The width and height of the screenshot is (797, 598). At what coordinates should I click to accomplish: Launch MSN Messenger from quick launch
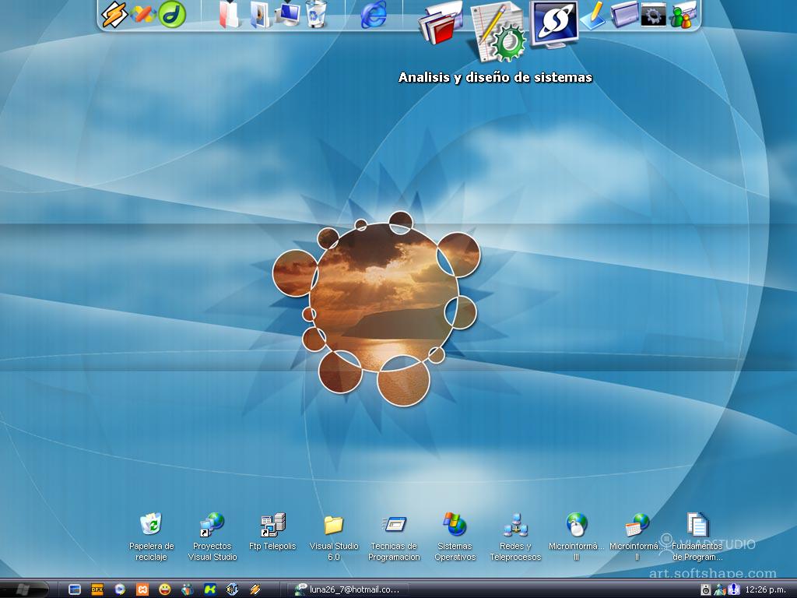(187, 589)
